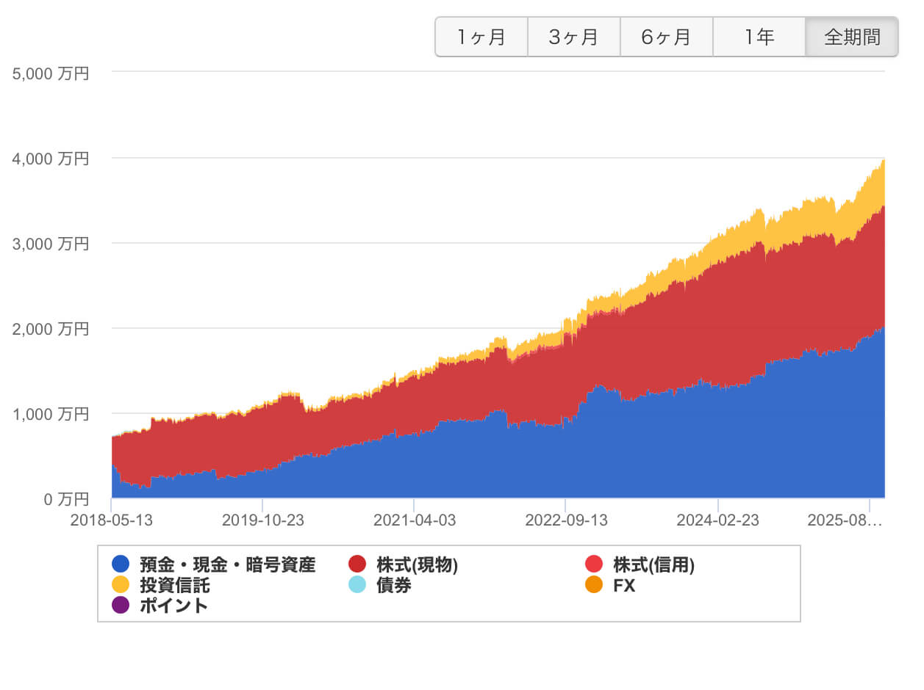Click the purple ポイント legend dot

(x=121, y=606)
